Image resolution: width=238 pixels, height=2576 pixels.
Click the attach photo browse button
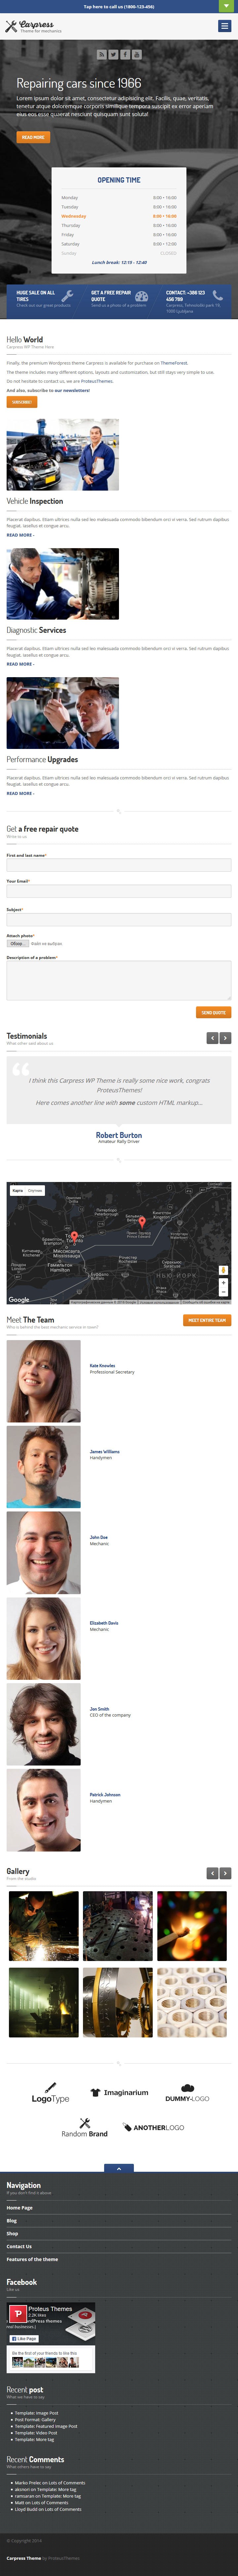(x=17, y=943)
